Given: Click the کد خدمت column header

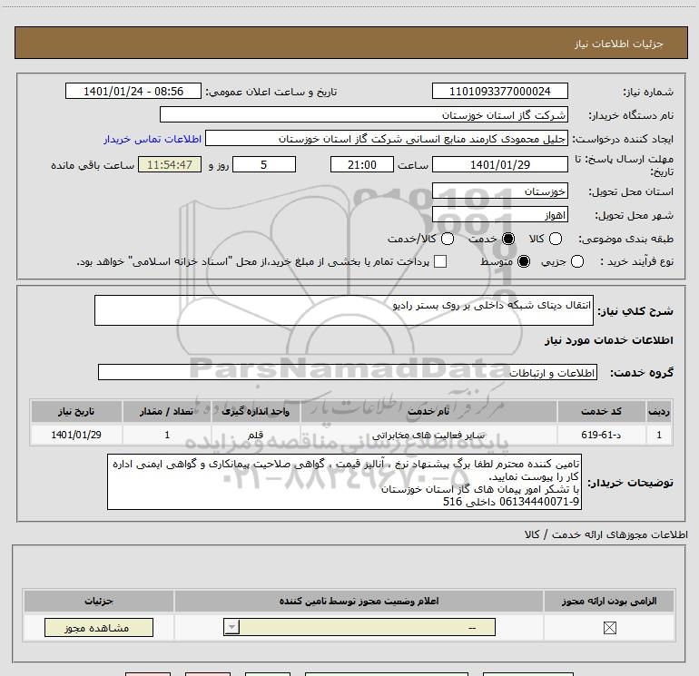Looking at the screenshot, I should tap(601, 411).
